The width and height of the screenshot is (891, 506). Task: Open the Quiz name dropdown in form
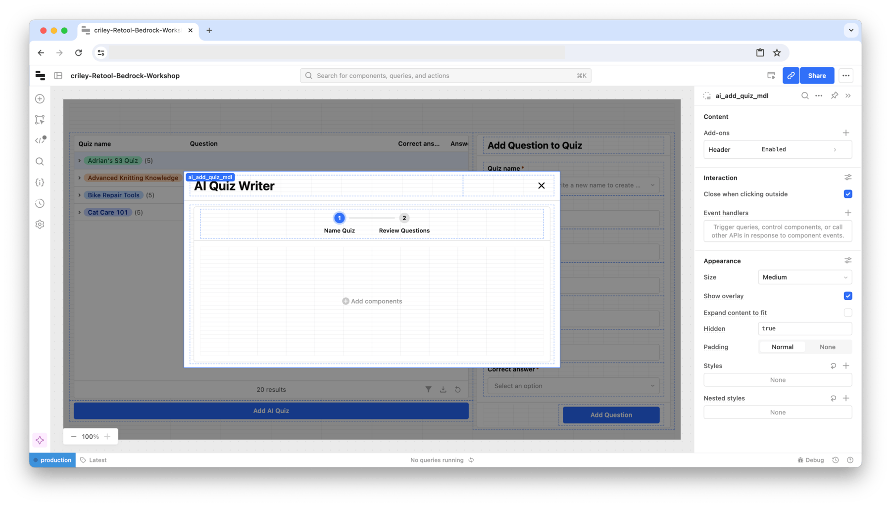[609, 185]
